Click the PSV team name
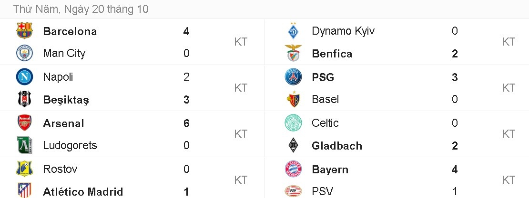This screenshot has height=198, width=529. [x=322, y=191]
